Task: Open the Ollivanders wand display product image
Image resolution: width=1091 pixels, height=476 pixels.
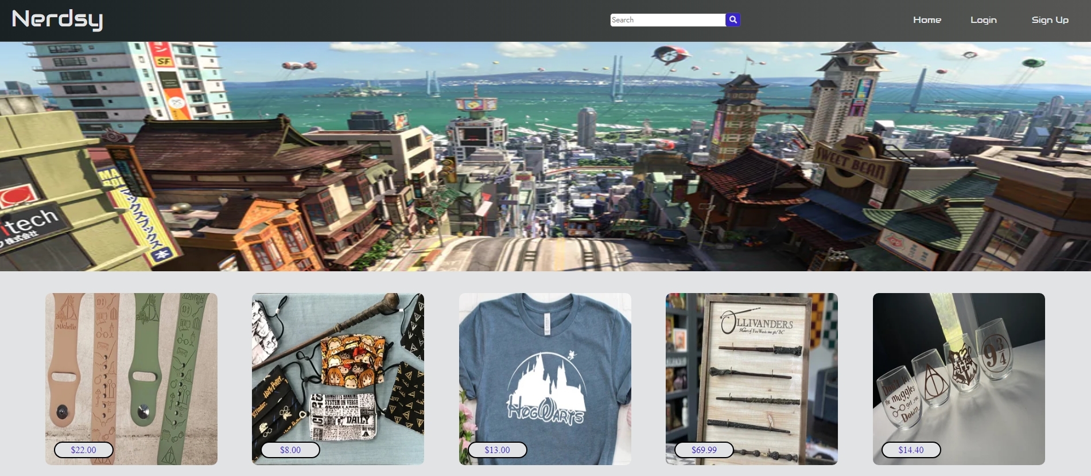Action: point(752,379)
